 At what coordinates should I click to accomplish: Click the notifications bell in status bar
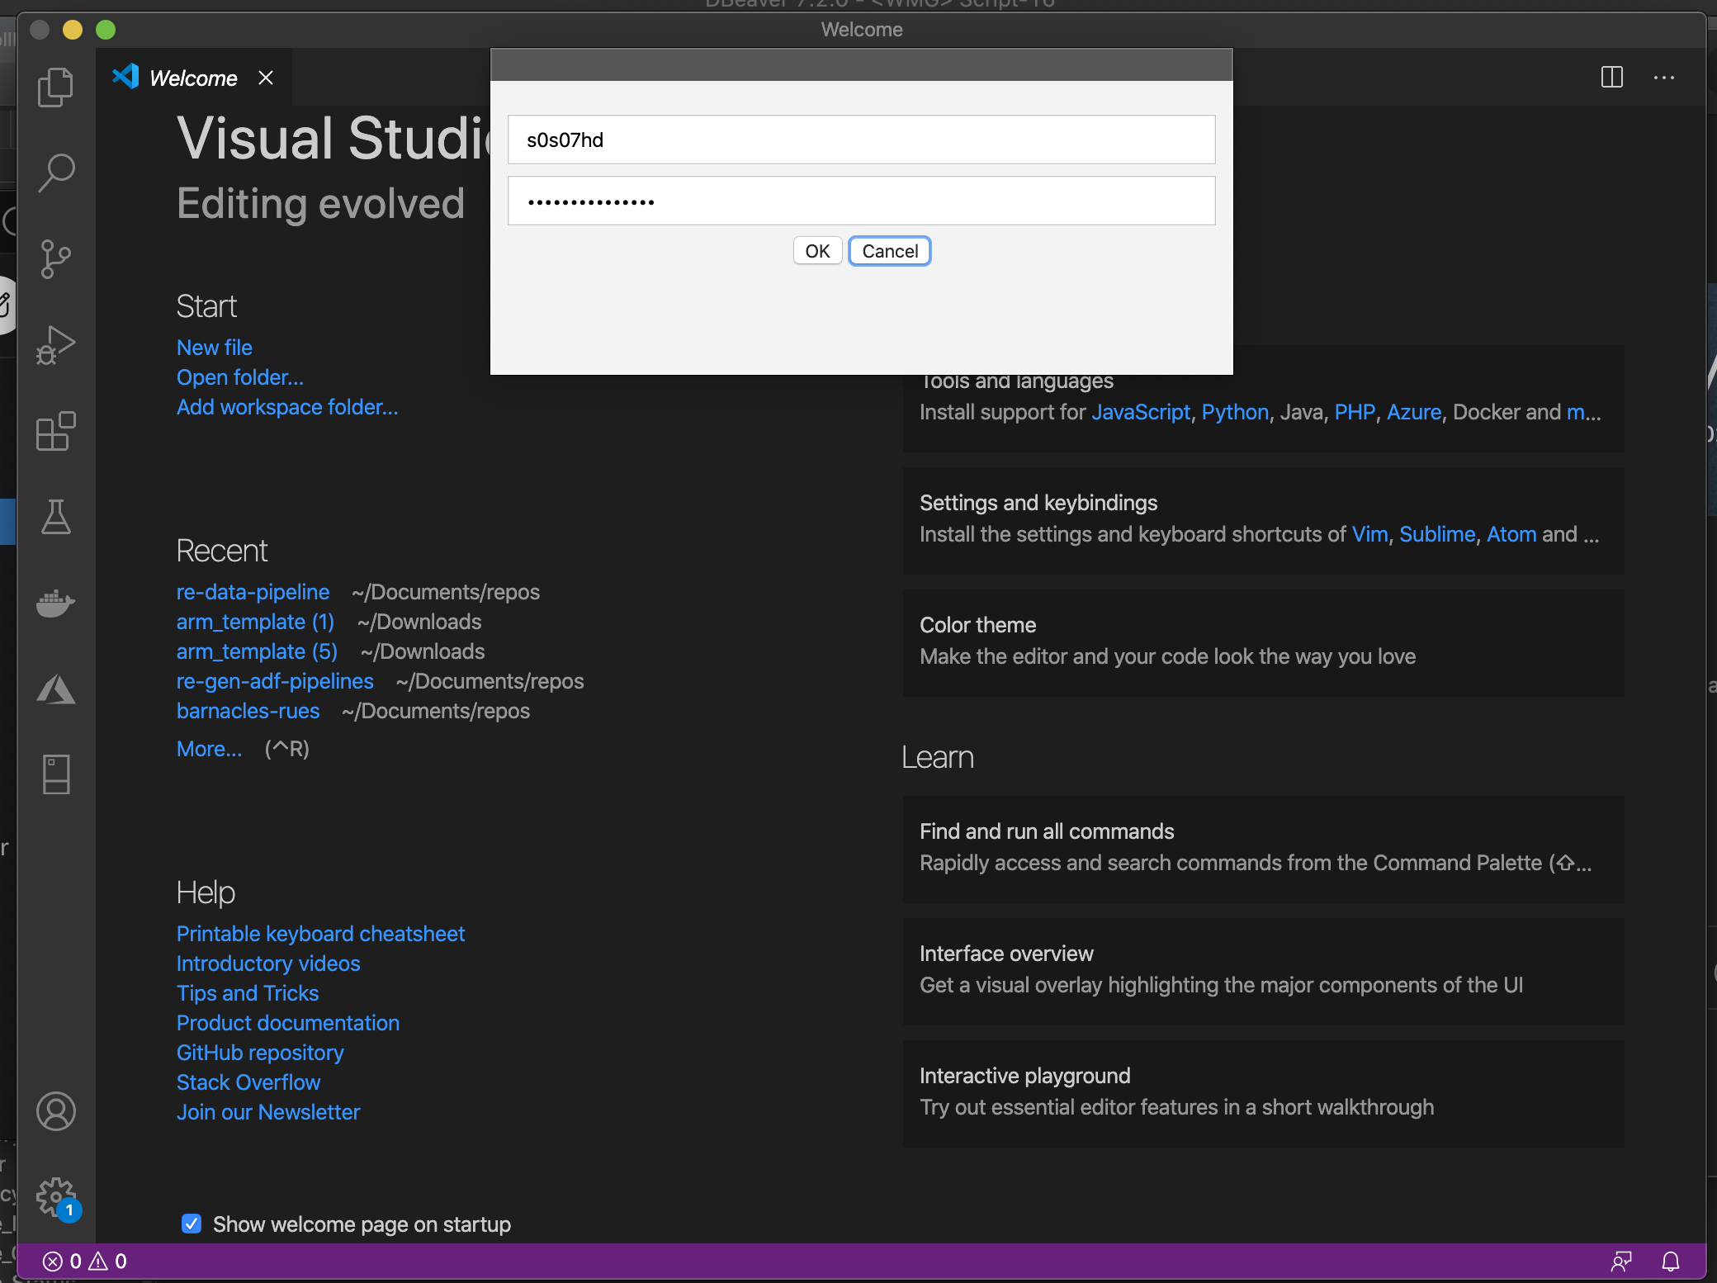(x=1670, y=1262)
